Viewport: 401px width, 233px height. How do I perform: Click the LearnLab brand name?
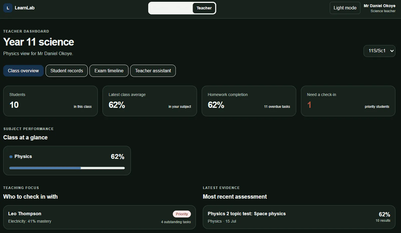(25, 8)
